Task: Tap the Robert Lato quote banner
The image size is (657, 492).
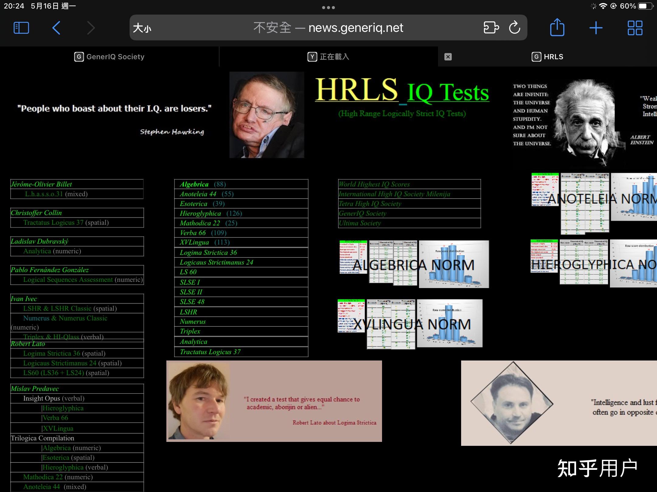Action: pos(274,401)
